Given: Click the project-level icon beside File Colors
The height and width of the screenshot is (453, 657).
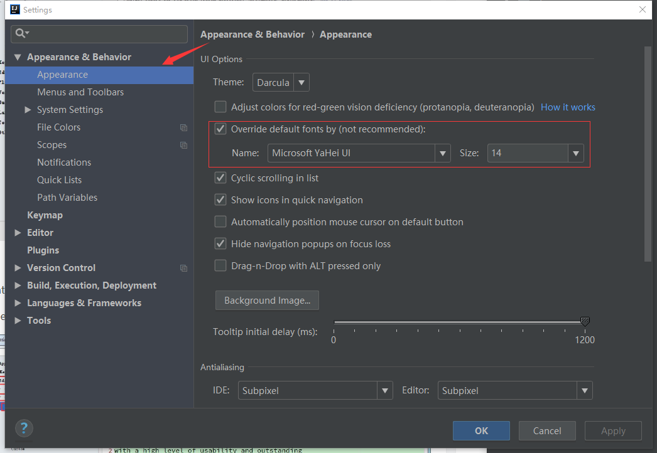Looking at the screenshot, I should 183,127.
